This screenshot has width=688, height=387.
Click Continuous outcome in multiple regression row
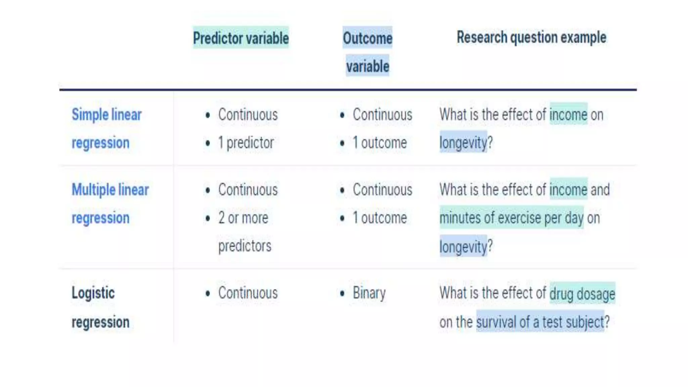click(382, 190)
